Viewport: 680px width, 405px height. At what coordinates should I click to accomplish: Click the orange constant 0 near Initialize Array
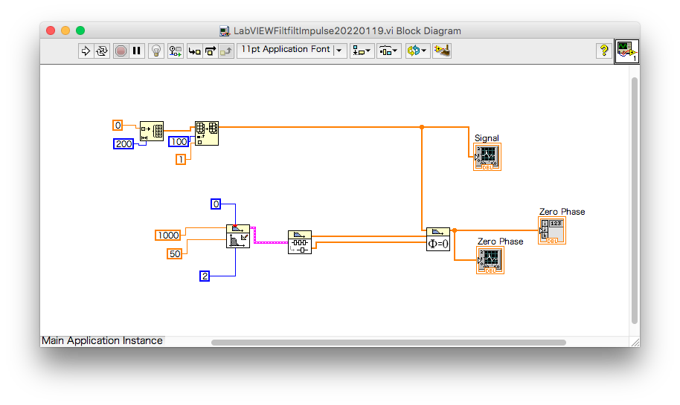point(118,125)
